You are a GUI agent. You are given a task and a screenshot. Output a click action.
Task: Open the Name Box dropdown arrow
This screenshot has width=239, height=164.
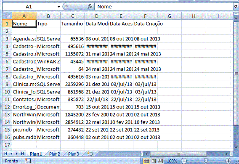point(58,7)
